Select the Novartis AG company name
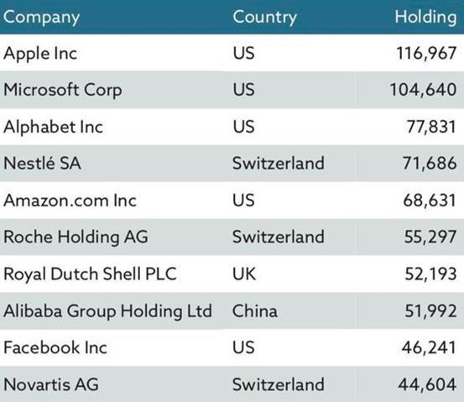 [x=51, y=384]
